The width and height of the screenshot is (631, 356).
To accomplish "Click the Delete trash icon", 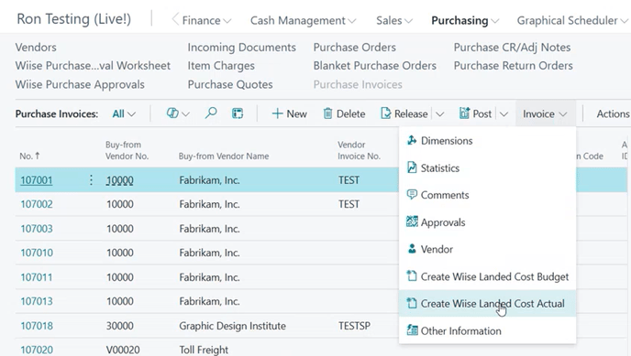I will point(328,113).
